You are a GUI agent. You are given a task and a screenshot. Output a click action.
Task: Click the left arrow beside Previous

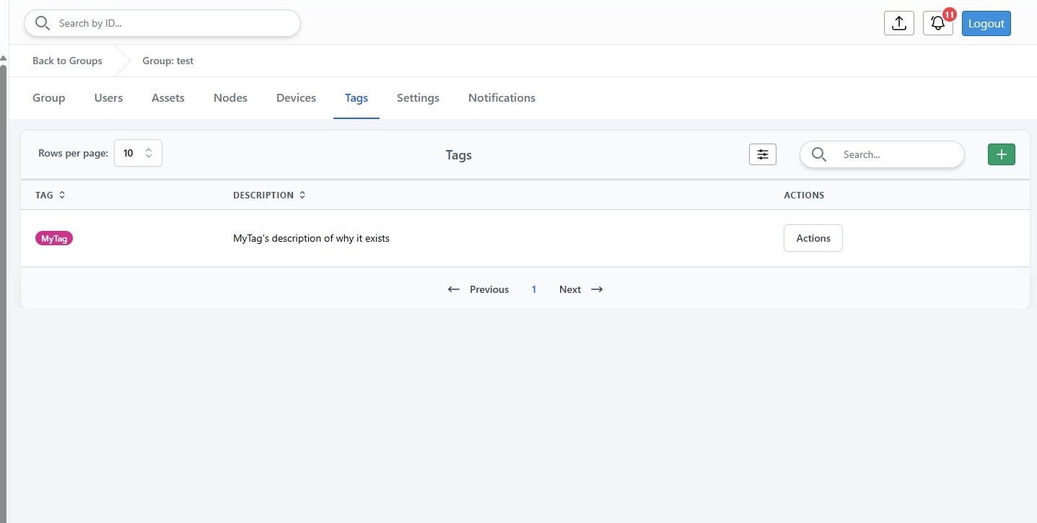coord(454,289)
